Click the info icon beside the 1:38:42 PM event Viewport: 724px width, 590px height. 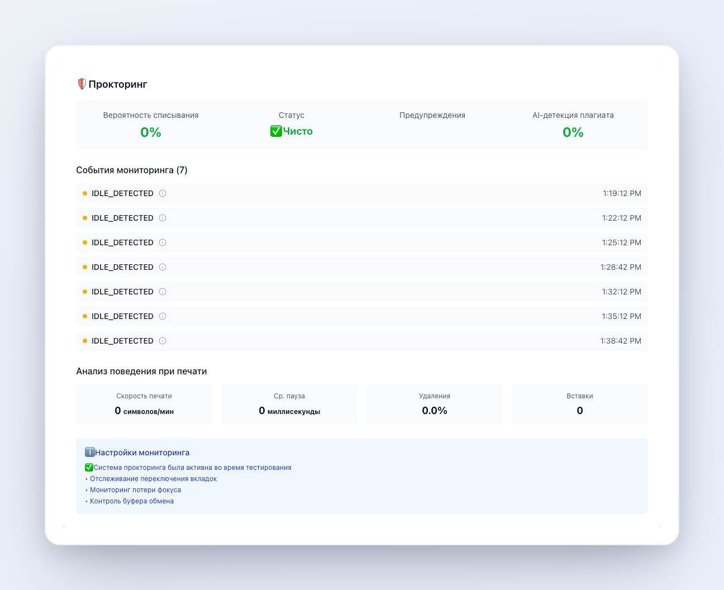pyautogui.click(x=163, y=341)
